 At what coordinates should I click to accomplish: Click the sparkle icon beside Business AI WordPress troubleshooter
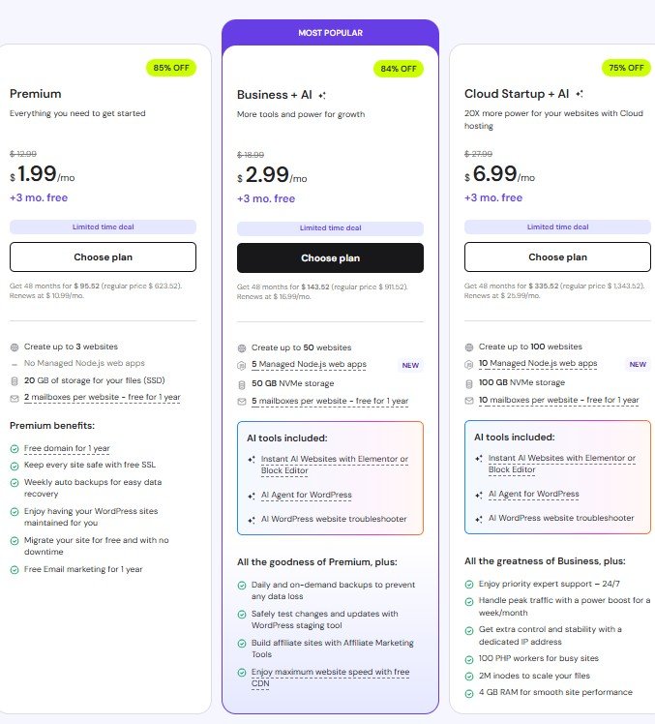[251, 519]
